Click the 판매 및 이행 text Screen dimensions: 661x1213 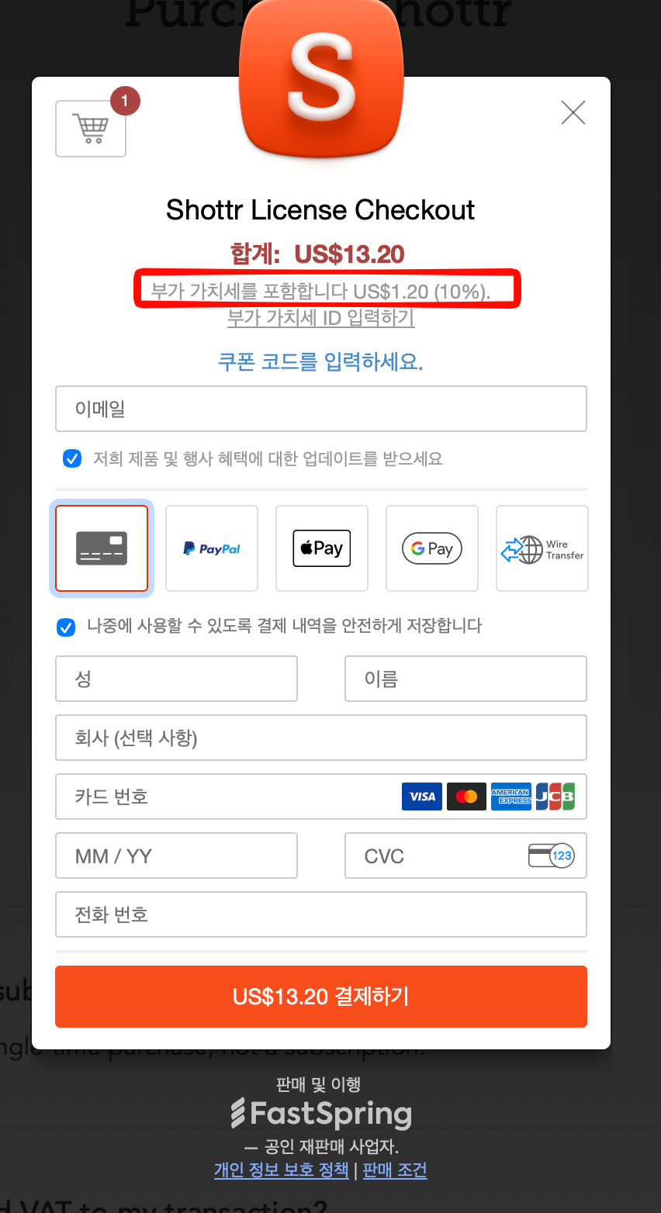pyautogui.click(x=318, y=1084)
